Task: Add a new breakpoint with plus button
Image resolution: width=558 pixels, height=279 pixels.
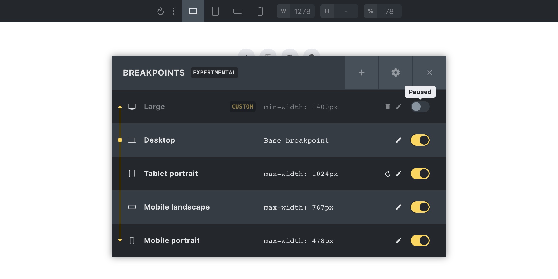Action: 362,73
